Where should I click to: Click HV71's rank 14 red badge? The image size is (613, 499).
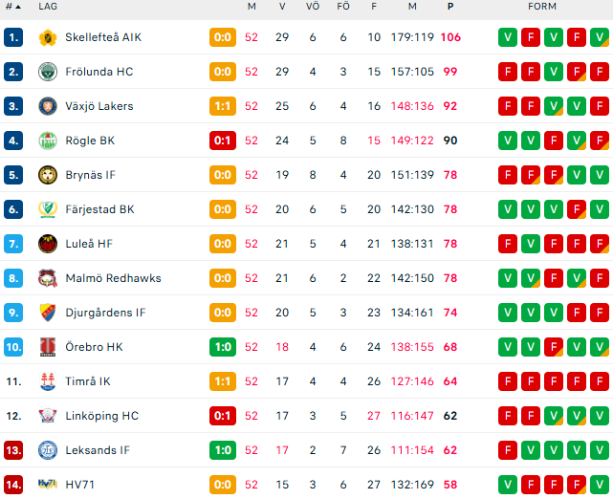coord(12,485)
